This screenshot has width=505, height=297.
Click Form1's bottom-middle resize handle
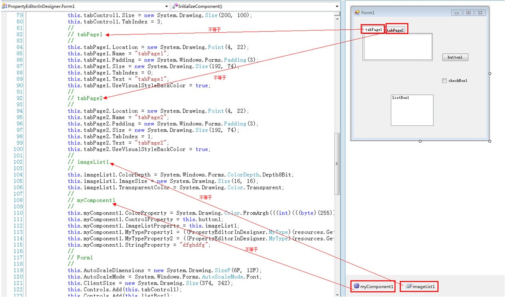point(420,141)
